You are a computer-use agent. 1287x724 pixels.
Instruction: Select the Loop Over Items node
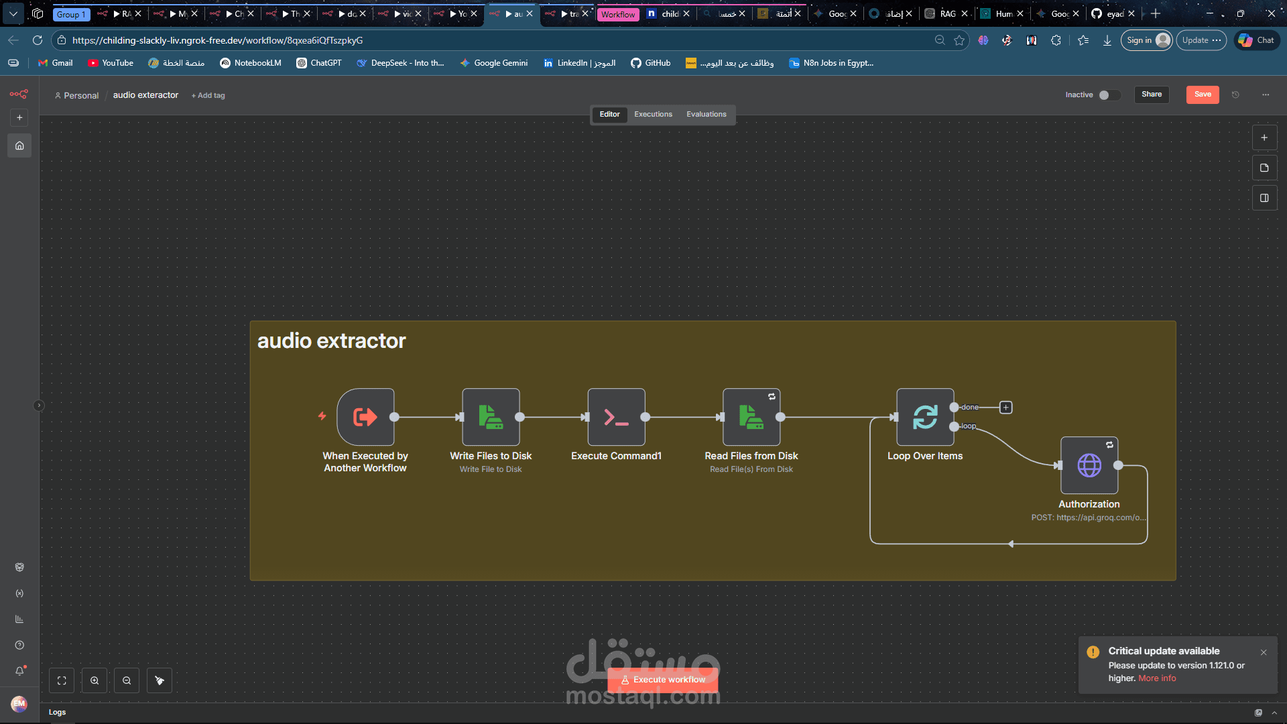pos(925,417)
